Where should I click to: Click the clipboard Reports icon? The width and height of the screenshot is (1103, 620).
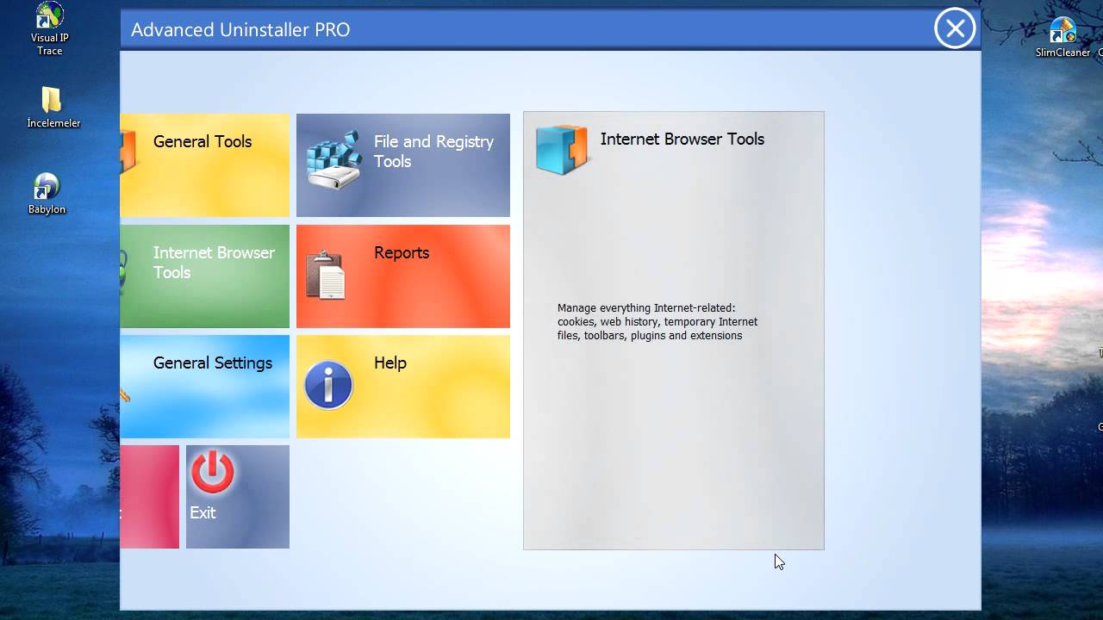click(x=326, y=275)
